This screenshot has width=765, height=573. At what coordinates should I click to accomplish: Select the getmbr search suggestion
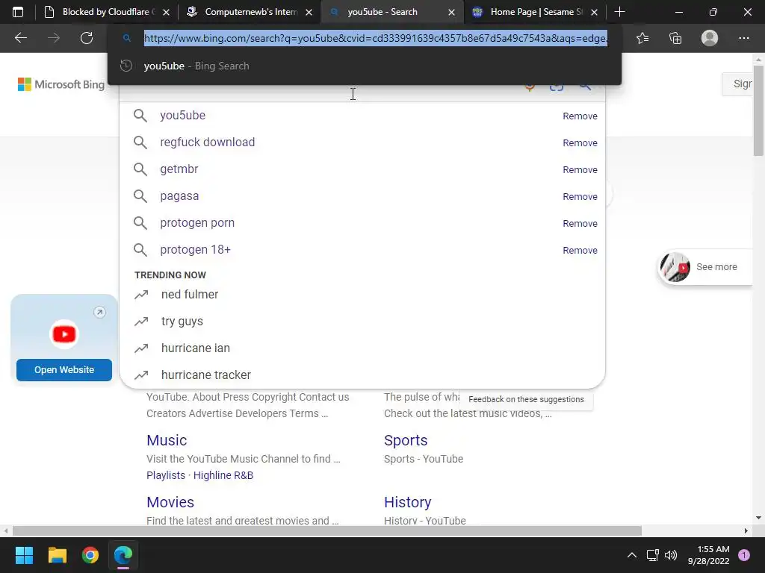click(x=179, y=169)
